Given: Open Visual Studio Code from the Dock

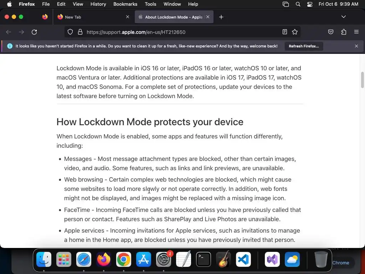Looking at the screenshot, I should pos(243,259).
